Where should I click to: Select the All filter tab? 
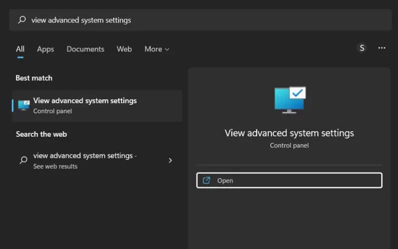coord(20,49)
